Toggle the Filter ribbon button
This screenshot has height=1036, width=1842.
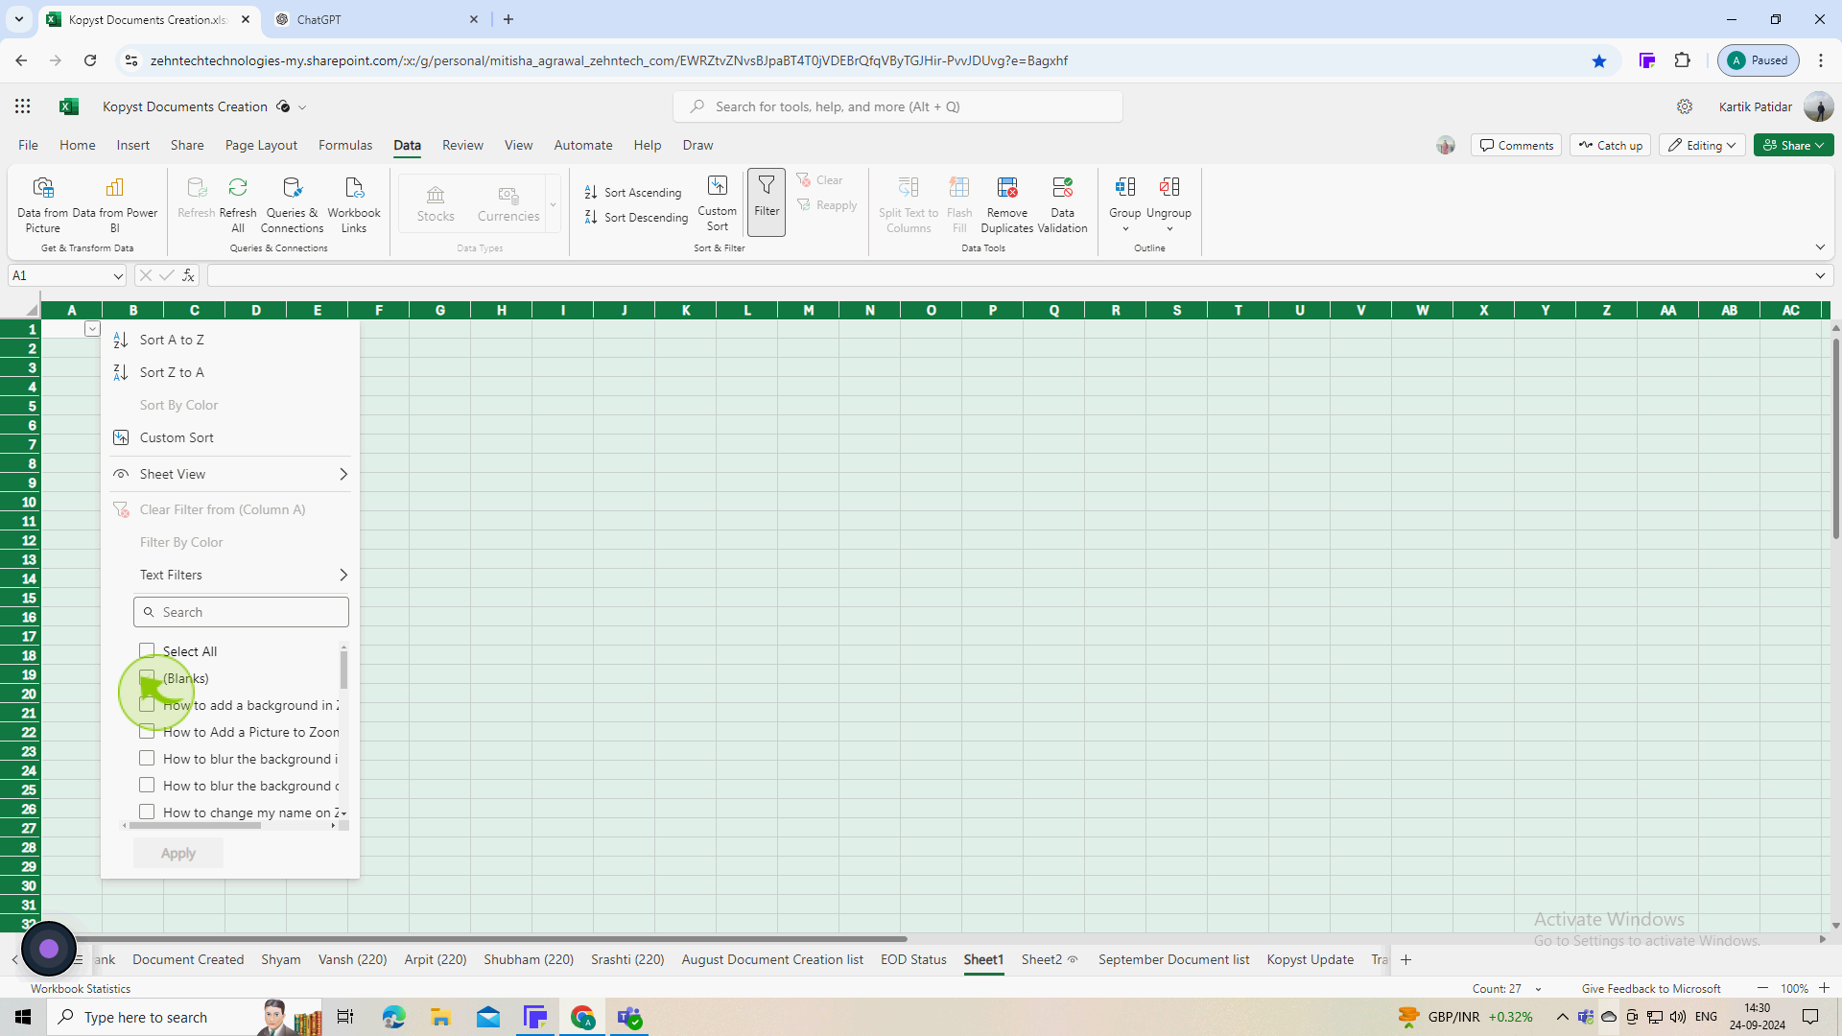tap(767, 202)
